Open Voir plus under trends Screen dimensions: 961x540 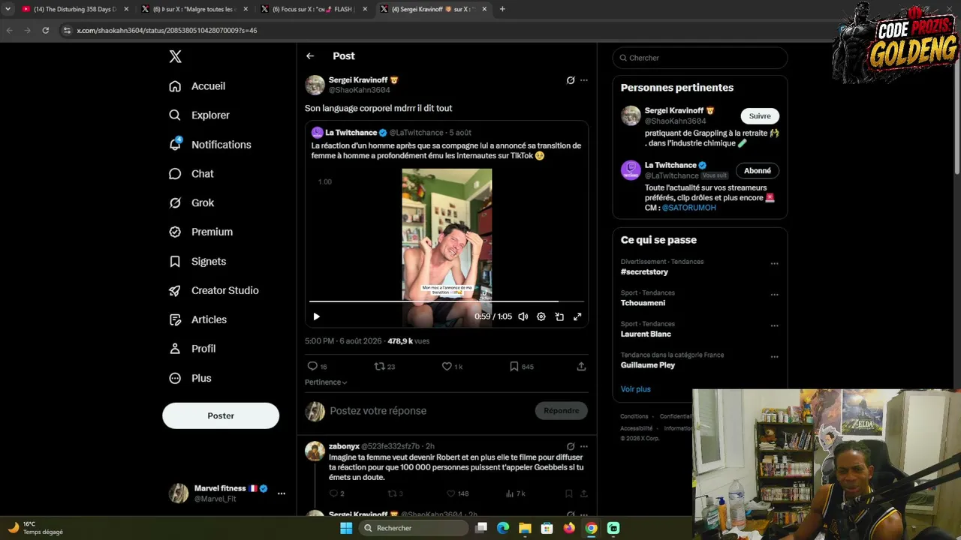[636, 389]
